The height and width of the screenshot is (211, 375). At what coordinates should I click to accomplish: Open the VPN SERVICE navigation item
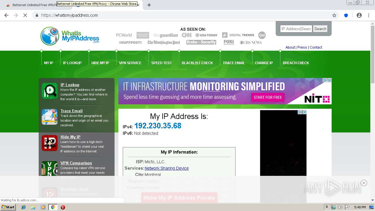[130, 63]
